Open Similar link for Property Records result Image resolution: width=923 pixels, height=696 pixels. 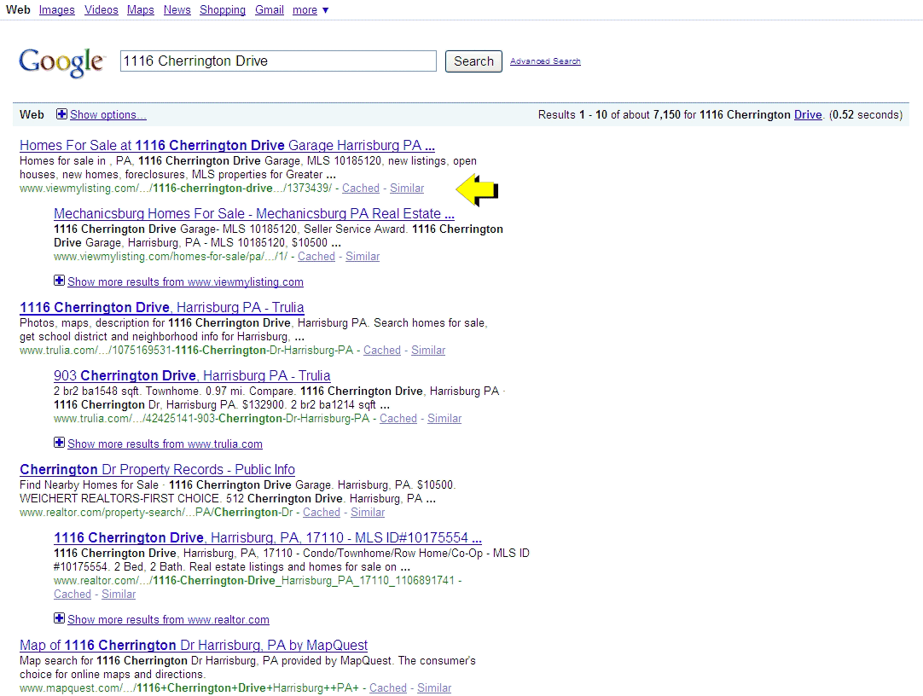coord(368,513)
